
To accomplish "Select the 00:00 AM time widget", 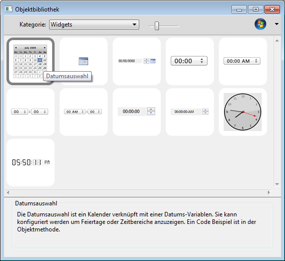I will coord(243,61).
